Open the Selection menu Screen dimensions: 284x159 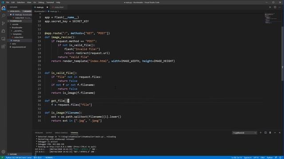click(21, 3)
